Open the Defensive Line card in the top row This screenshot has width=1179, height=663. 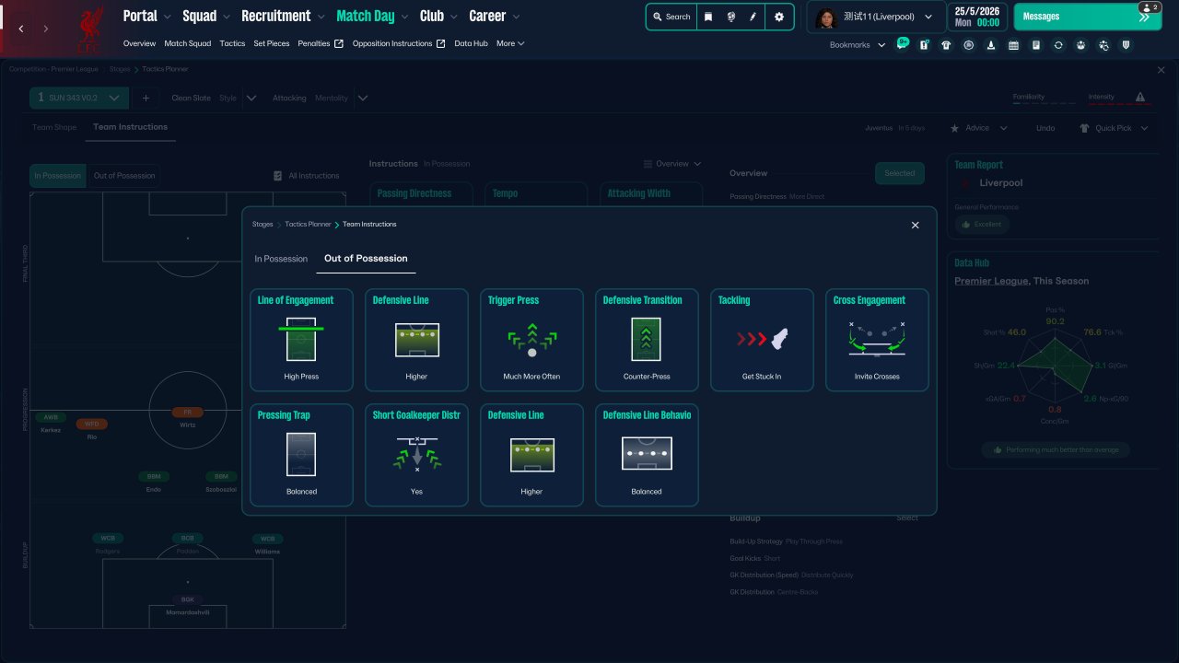point(416,340)
